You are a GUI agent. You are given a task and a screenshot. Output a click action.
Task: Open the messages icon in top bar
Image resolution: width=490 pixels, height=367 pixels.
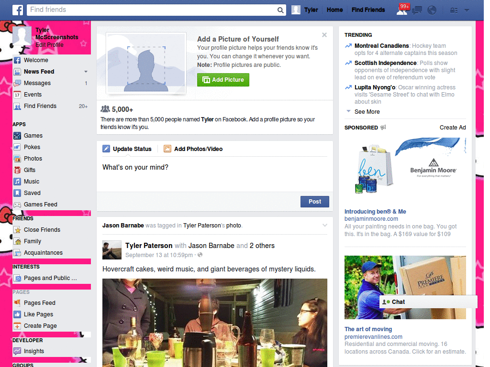417,11
